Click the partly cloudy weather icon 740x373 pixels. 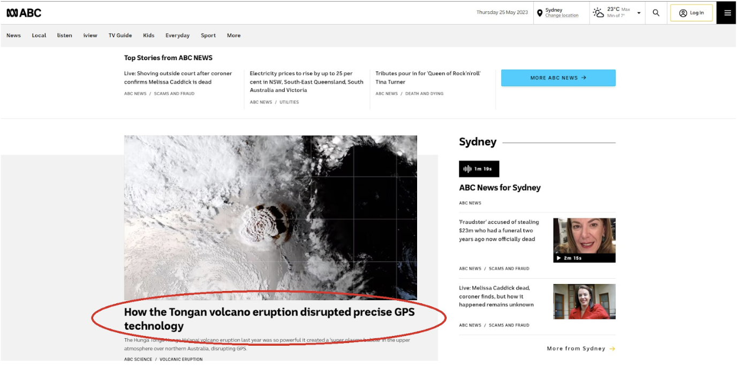click(x=598, y=13)
